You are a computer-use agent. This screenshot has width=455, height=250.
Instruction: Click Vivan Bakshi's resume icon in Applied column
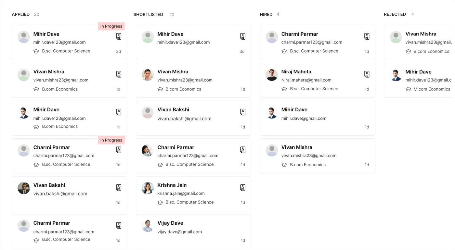click(119, 188)
